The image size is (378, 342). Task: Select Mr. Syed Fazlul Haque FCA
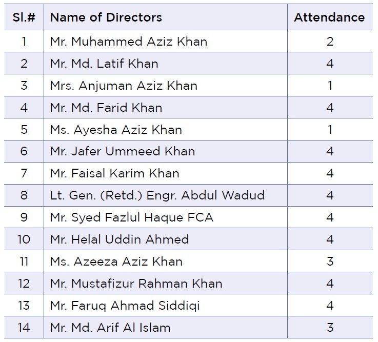[x=132, y=217]
